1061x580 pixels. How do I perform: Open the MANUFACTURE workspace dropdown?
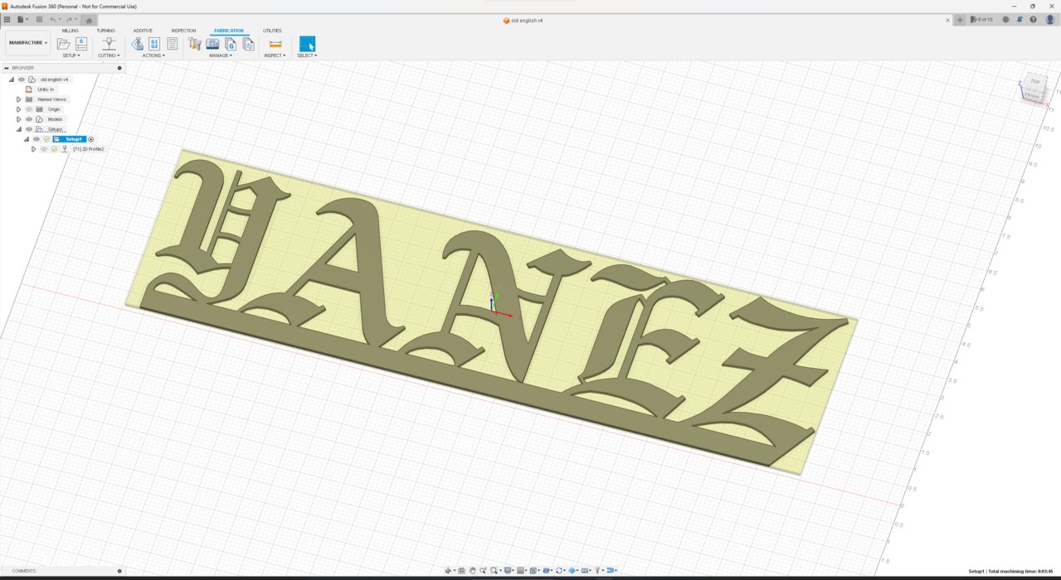coord(27,42)
